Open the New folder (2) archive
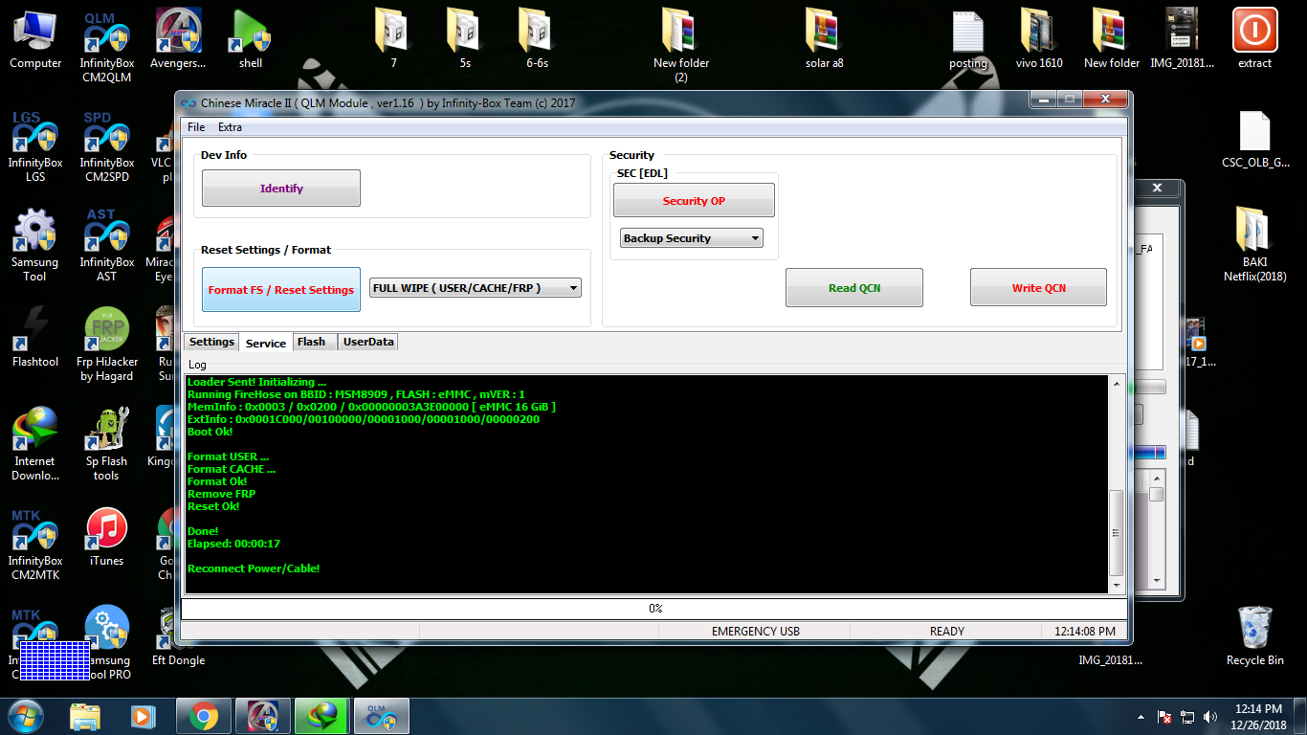Viewport: 1307px width, 735px height. 680,46
